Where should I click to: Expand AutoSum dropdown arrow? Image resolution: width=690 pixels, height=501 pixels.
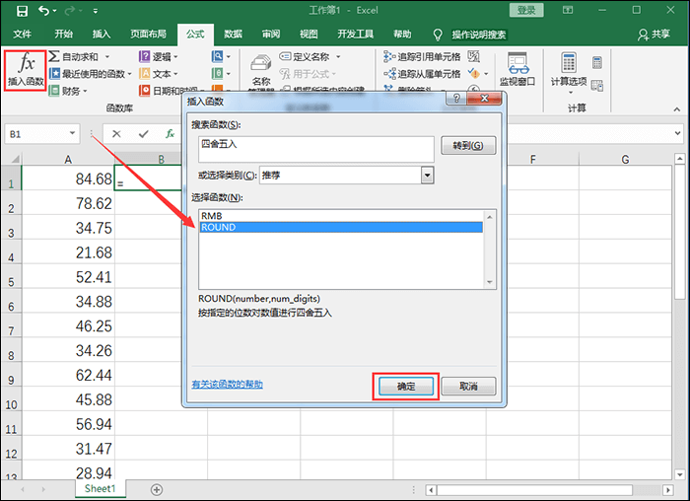click(106, 57)
